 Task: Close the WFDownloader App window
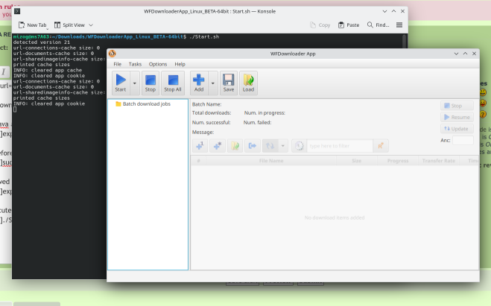[x=474, y=54]
